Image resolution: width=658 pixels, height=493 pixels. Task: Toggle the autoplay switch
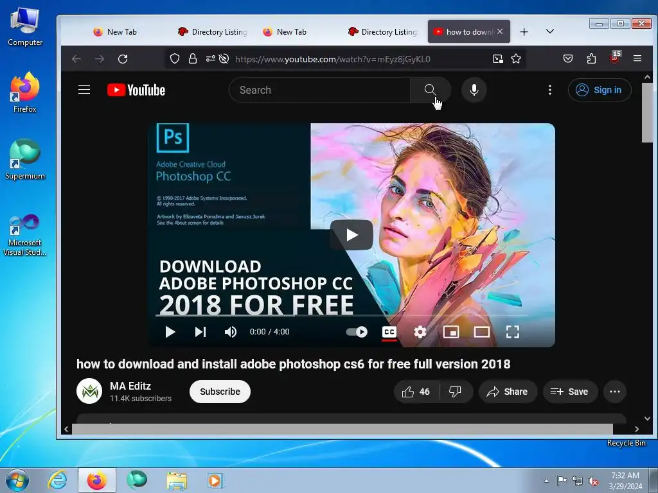(x=357, y=332)
